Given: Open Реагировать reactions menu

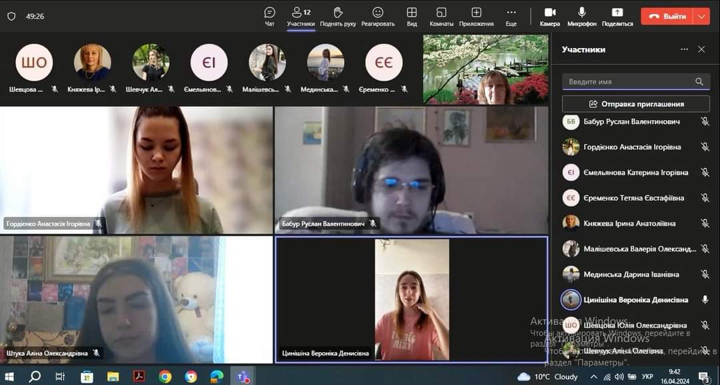Looking at the screenshot, I should 378,17.
